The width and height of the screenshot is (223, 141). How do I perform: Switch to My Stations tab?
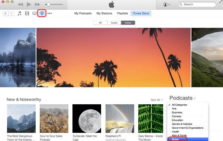[x=104, y=13]
